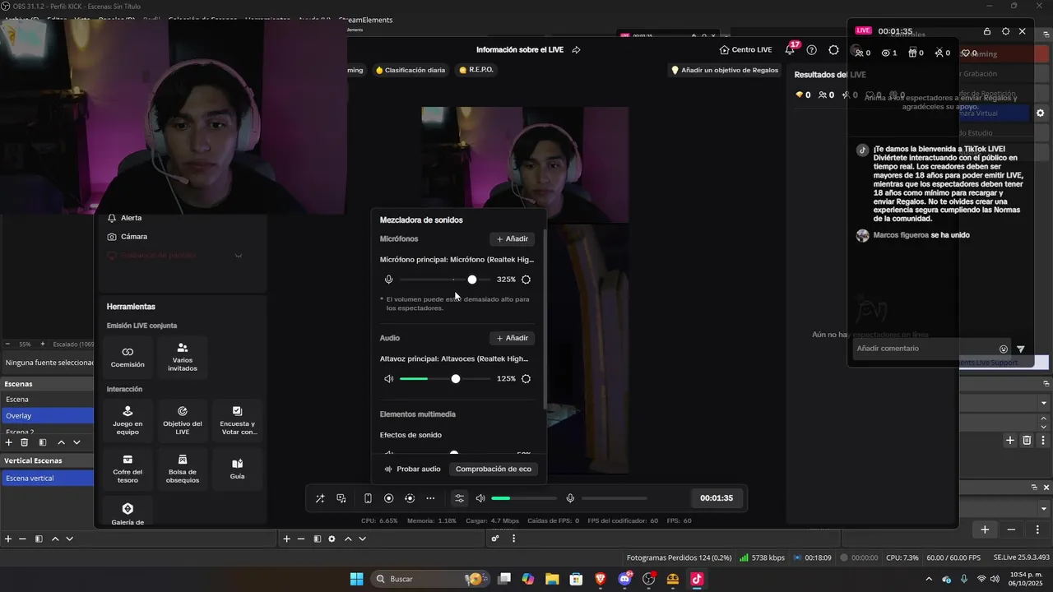Open the help question mark icon
The height and width of the screenshot is (592, 1053).
[x=811, y=50]
